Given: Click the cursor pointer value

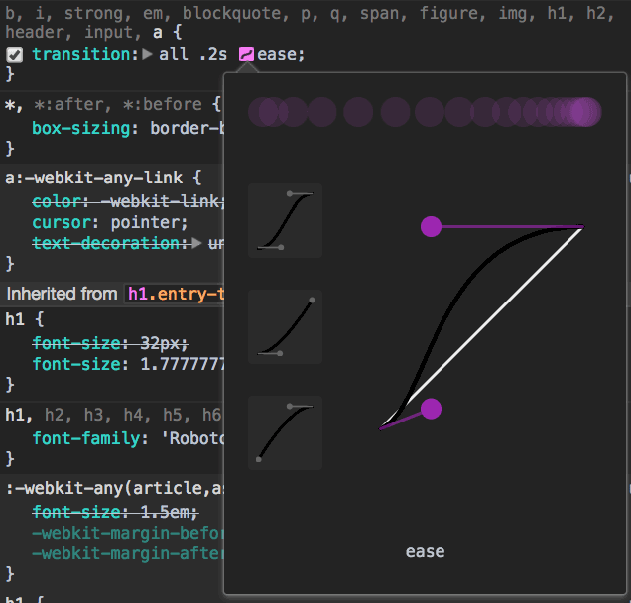Looking at the screenshot, I should click(152, 222).
